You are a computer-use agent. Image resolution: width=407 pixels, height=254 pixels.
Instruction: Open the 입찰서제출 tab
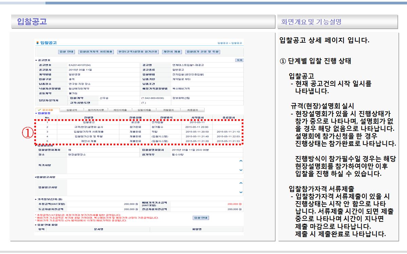click(x=144, y=110)
